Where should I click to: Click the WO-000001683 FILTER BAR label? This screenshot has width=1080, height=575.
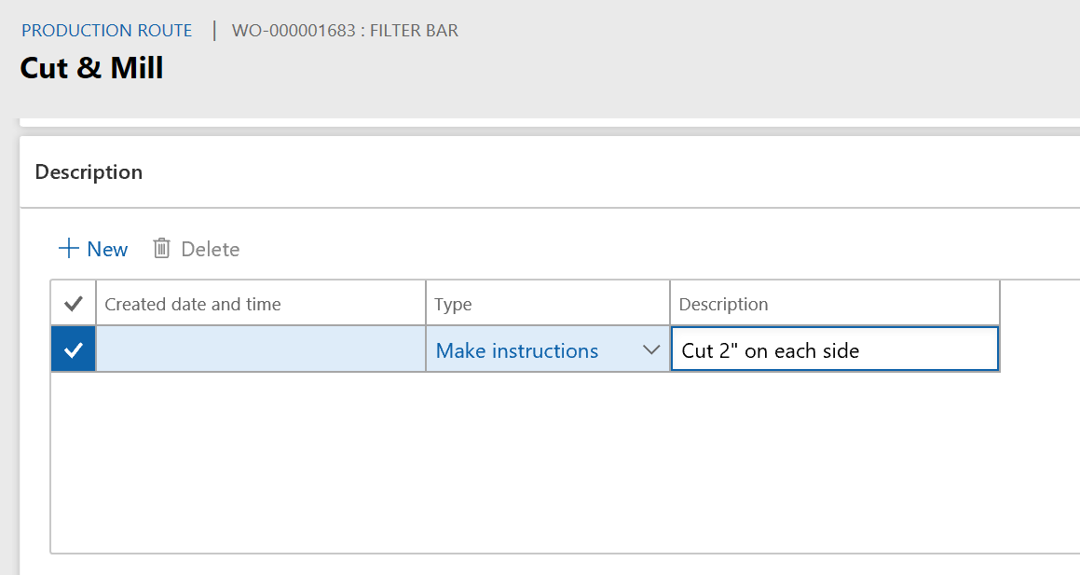[x=345, y=30]
